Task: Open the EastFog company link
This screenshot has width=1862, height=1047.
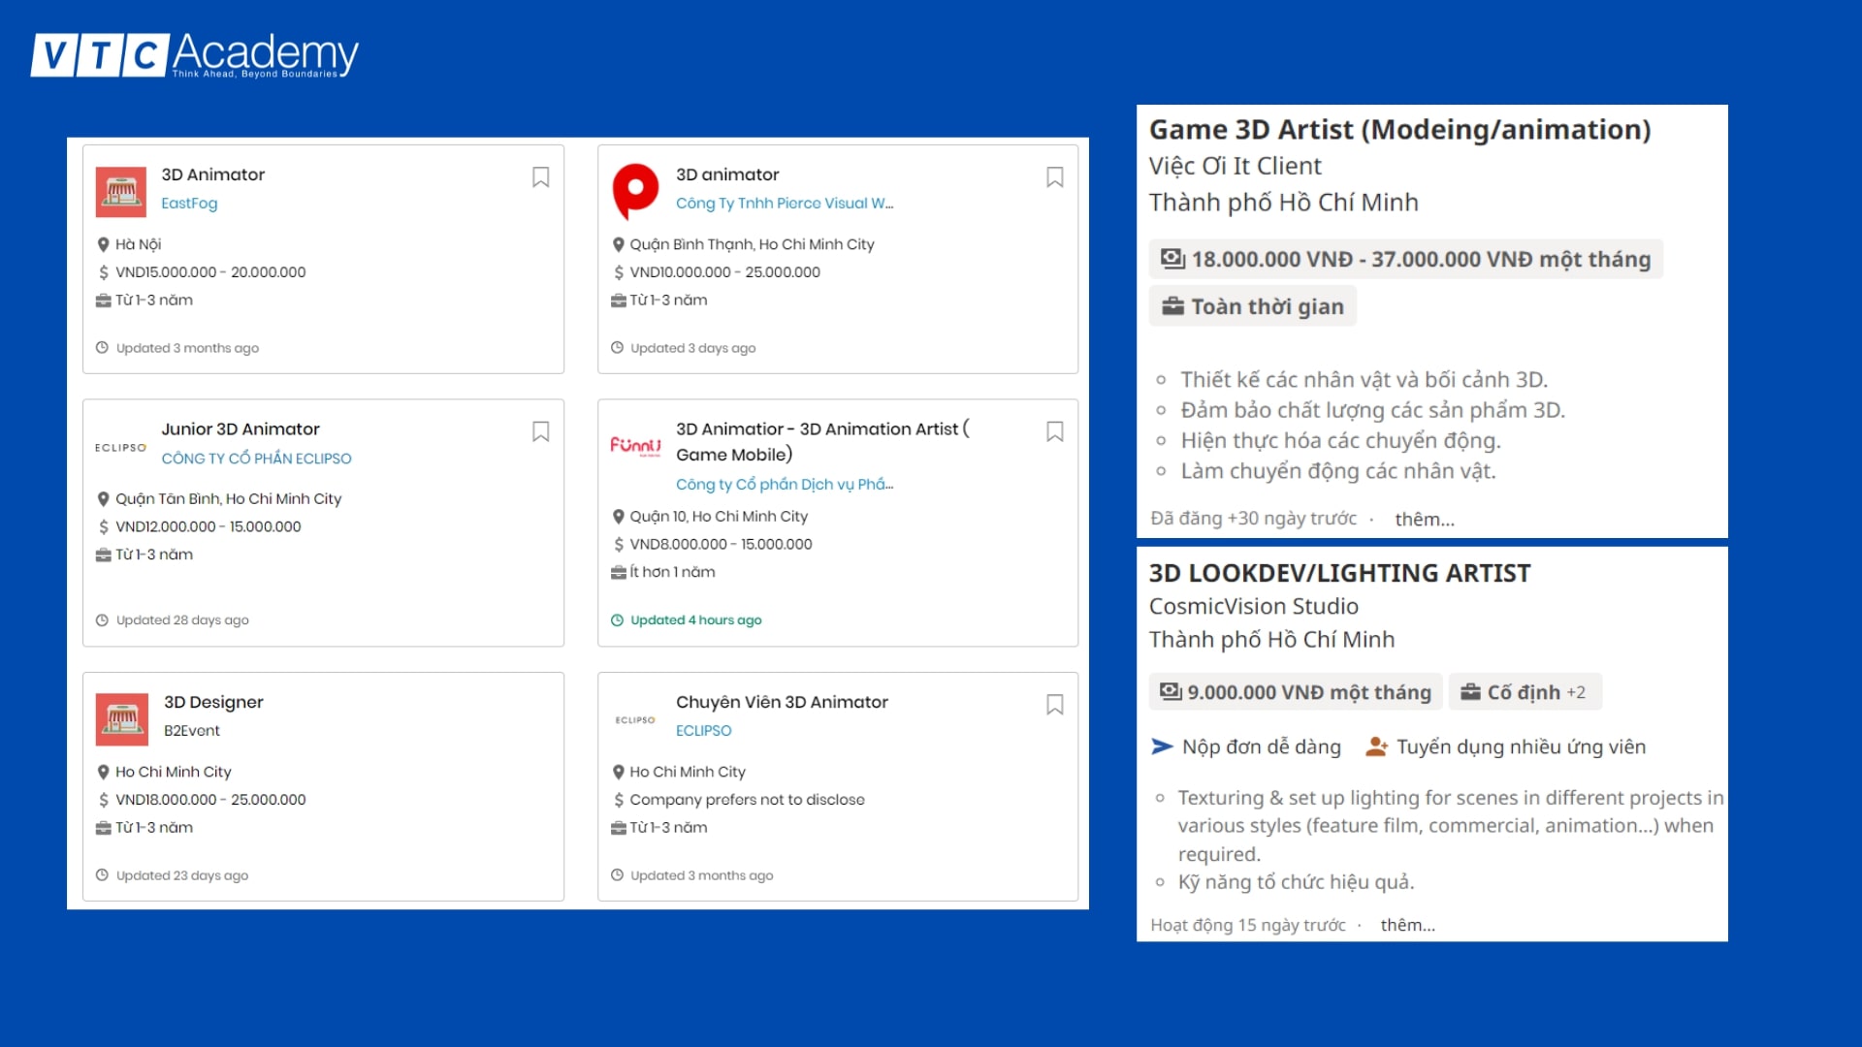Action: point(189,204)
